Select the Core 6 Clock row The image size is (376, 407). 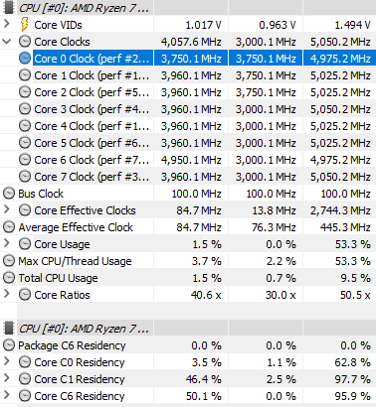tap(188, 160)
